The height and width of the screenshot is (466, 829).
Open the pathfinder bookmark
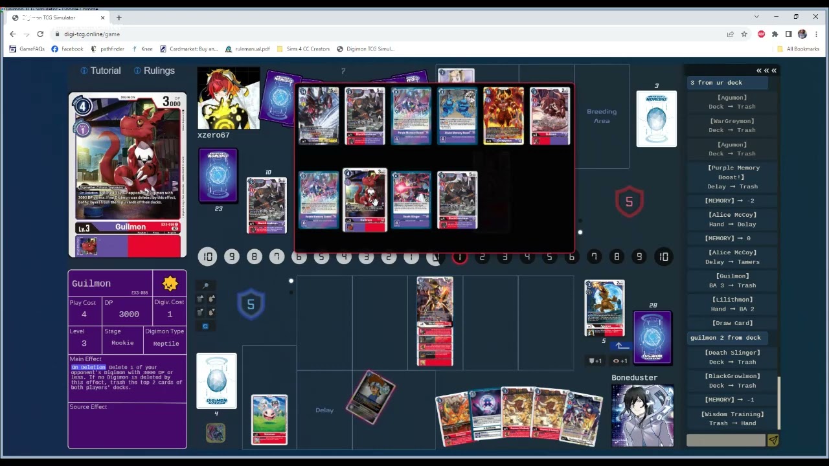click(108, 49)
